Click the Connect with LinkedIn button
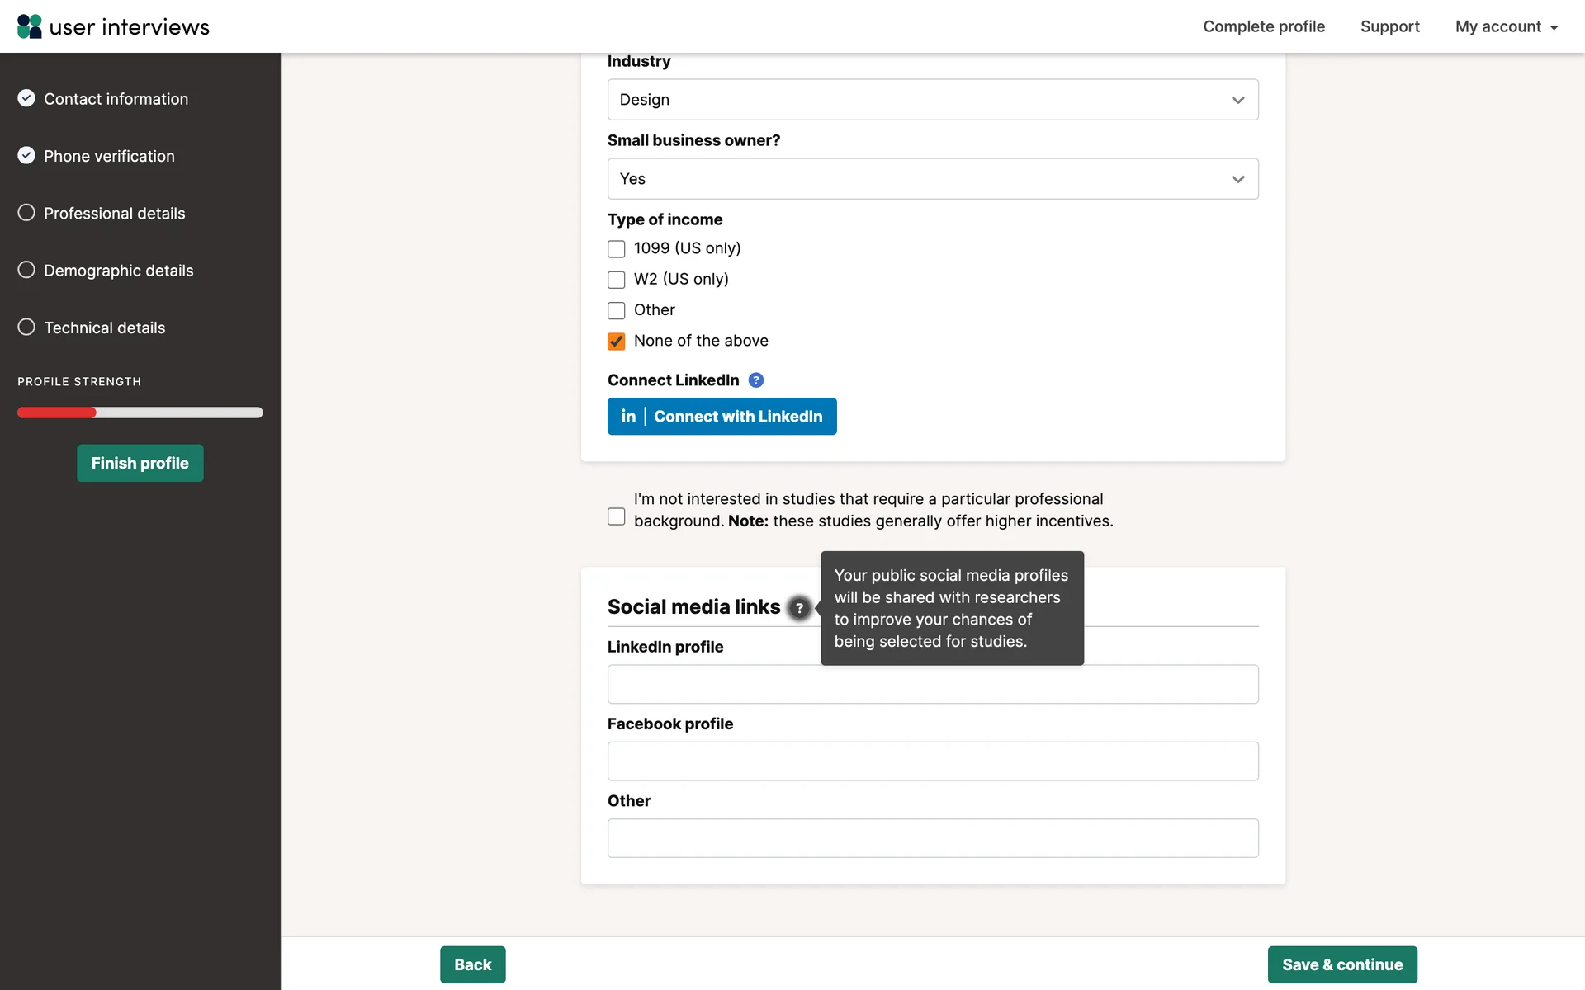This screenshot has height=990, width=1585. pos(722,417)
